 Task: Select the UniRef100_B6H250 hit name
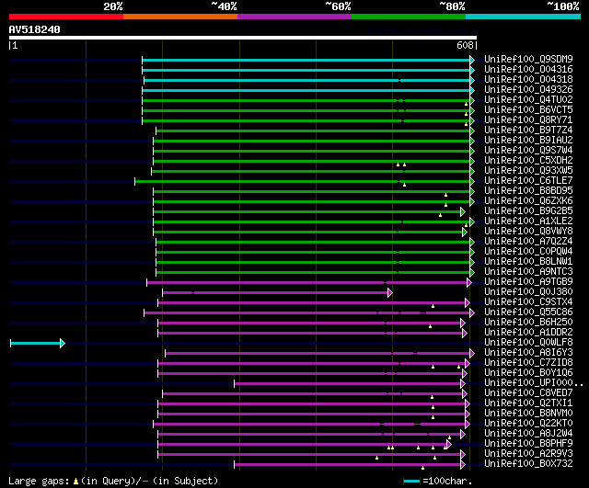[x=528, y=323]
